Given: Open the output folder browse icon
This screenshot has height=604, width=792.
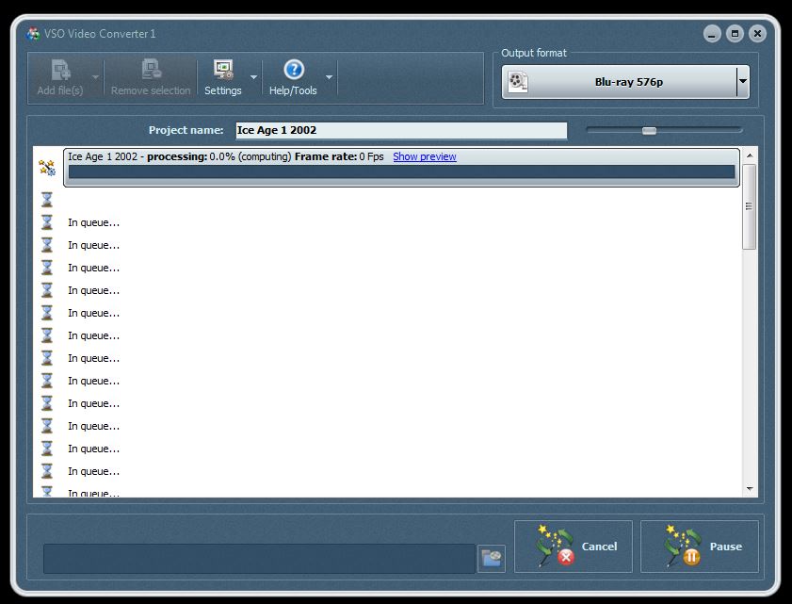Looking at the screenshot, I should click(492, 558).
